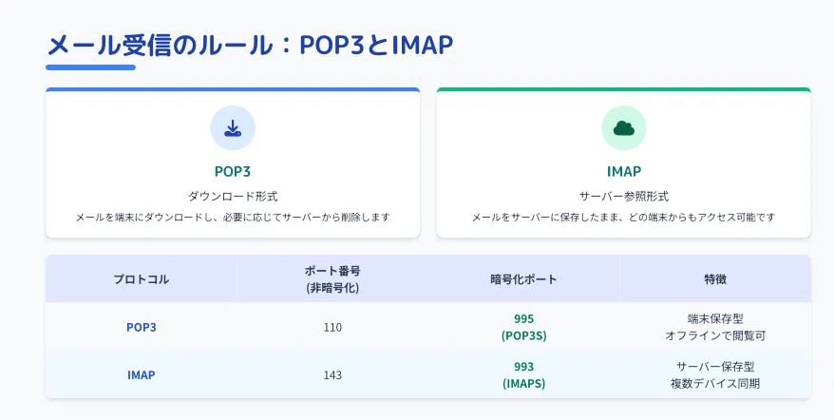Click the プロトコル column header
This screenshot has height=420, width=834.
pos(141,279)
